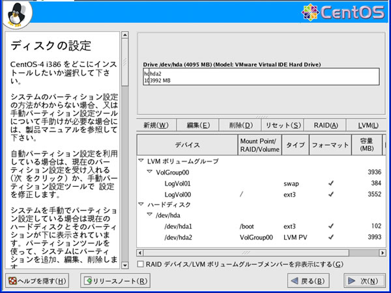
Task: Click the format checkmark for /dev/hda2
Action: coord(330,237)
